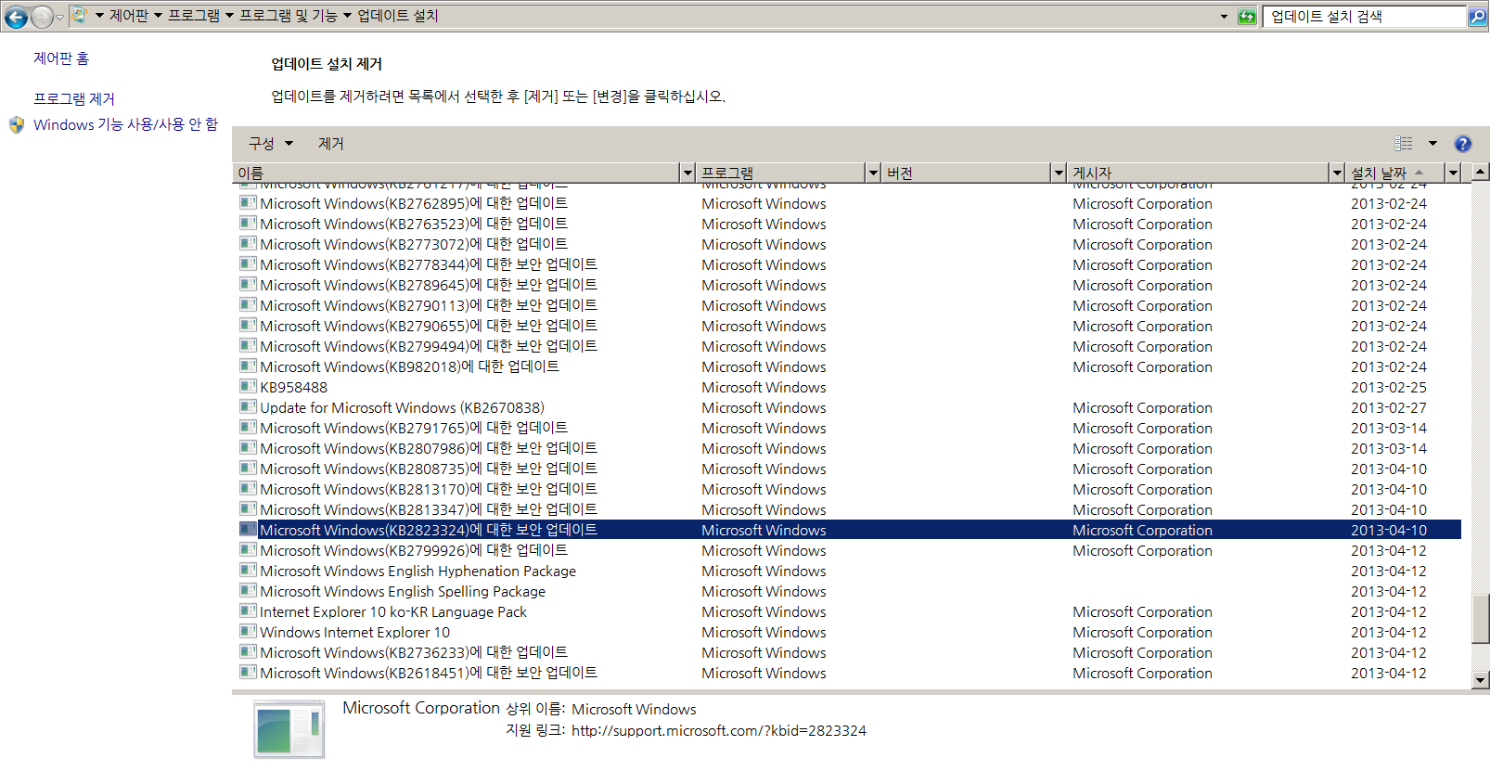Click the 업데이트 설치 breadcrumb
The image size is (1490, 771).
[x=398, y=16]
